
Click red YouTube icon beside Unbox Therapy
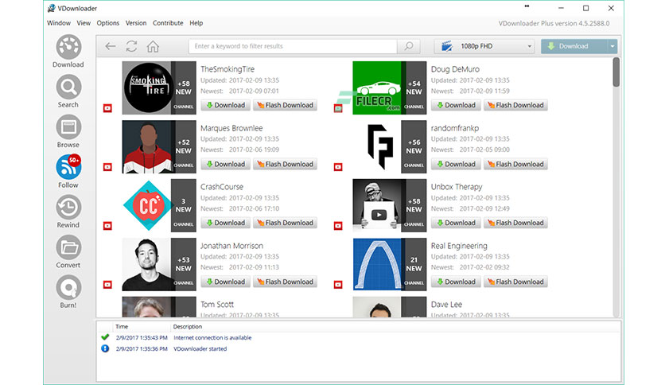[x=338, y=226]
